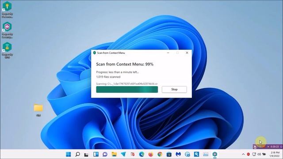The image size is (283, 159).
Task: Select the Kaspersky Password Manager desktop shortcut
Action: (7, 10)
